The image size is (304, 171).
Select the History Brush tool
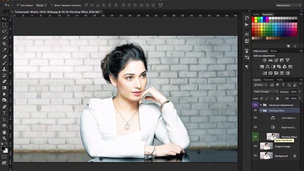coord(4,75)
